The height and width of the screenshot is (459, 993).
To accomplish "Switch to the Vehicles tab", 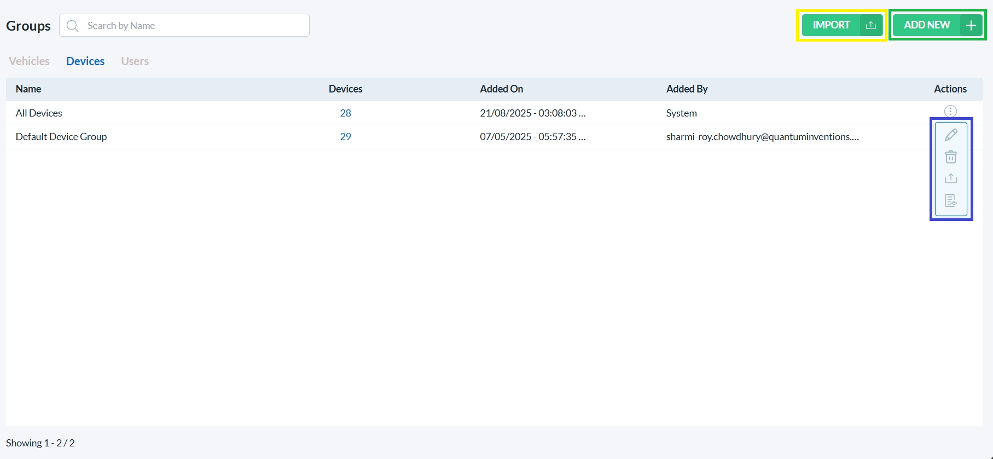I will click(29, 61).
